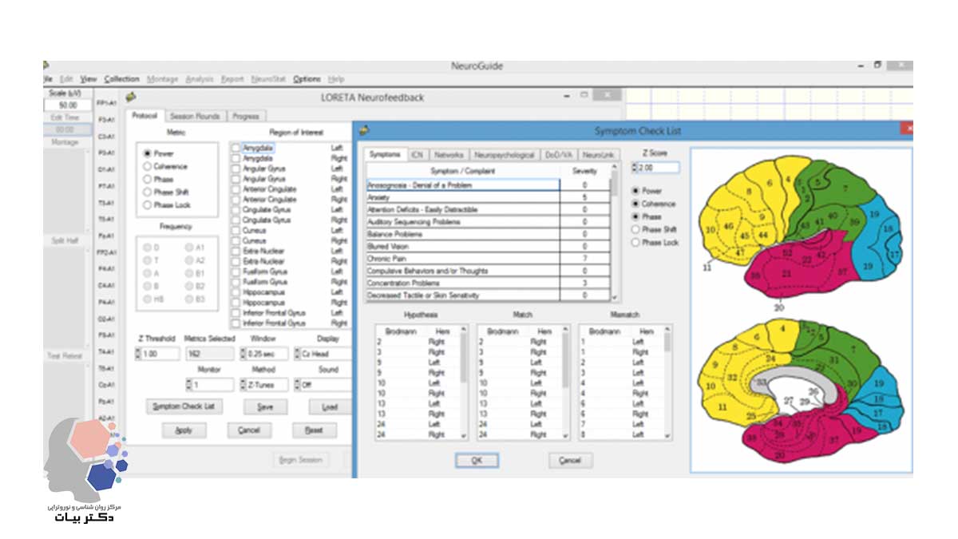
Task: Click the symptom list vertical scrollbar
Action: [x=614, y=232]
